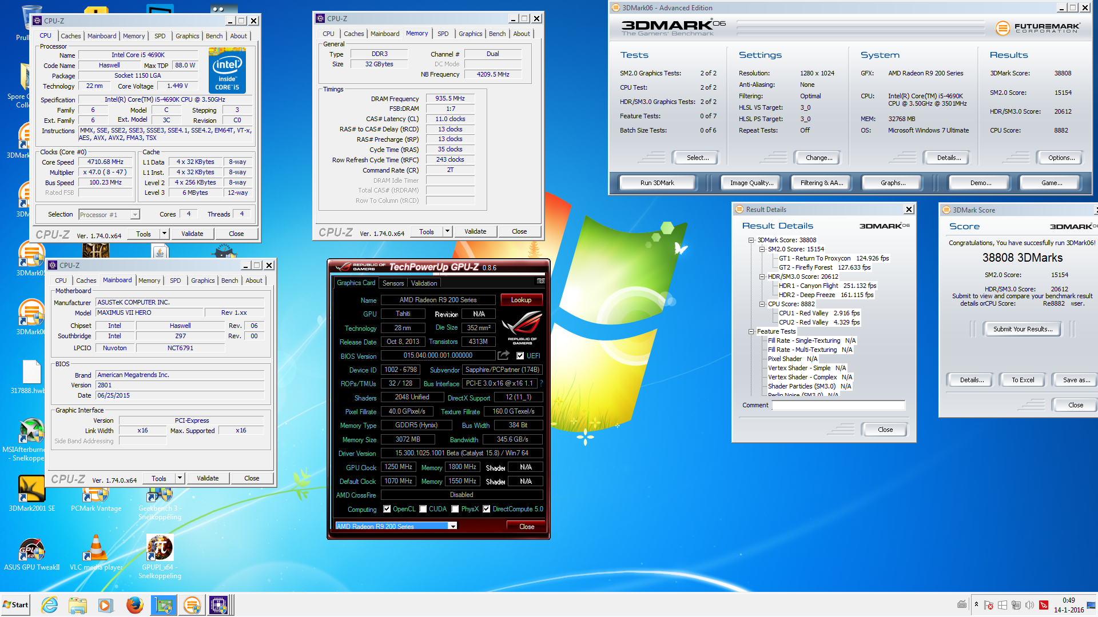Click Validate in CPU-Z Mainboard window
The height and width of the screenshot is (617, 1098).
tap(208, 478)
